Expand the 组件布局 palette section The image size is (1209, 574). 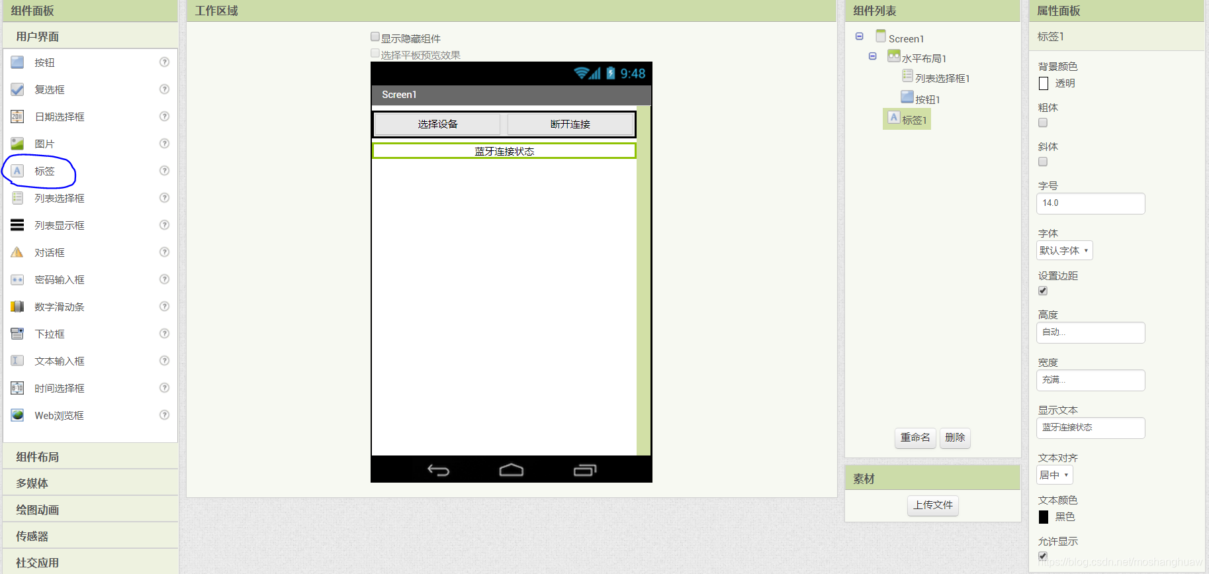pyautogui.click(x=90, y=457)
